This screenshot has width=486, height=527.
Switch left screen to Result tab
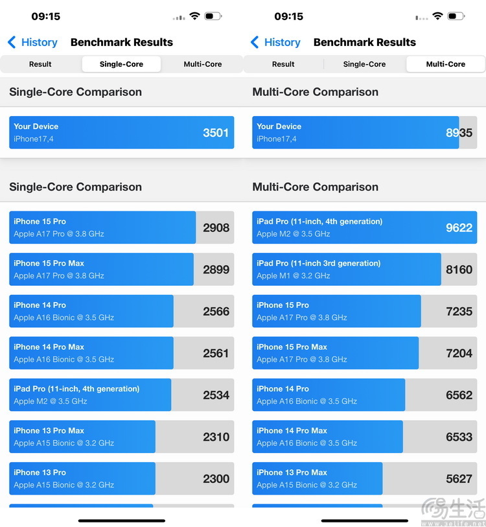pyautogui.click(x=40, y=64)
